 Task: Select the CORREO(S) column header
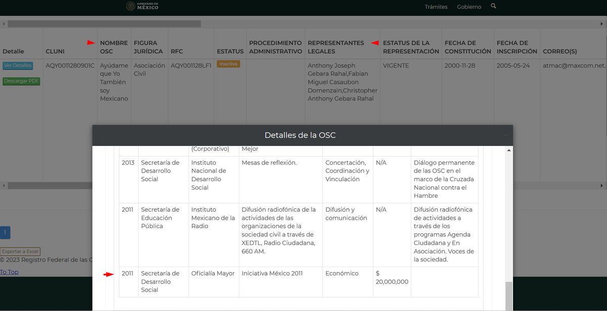coord(560,51)
